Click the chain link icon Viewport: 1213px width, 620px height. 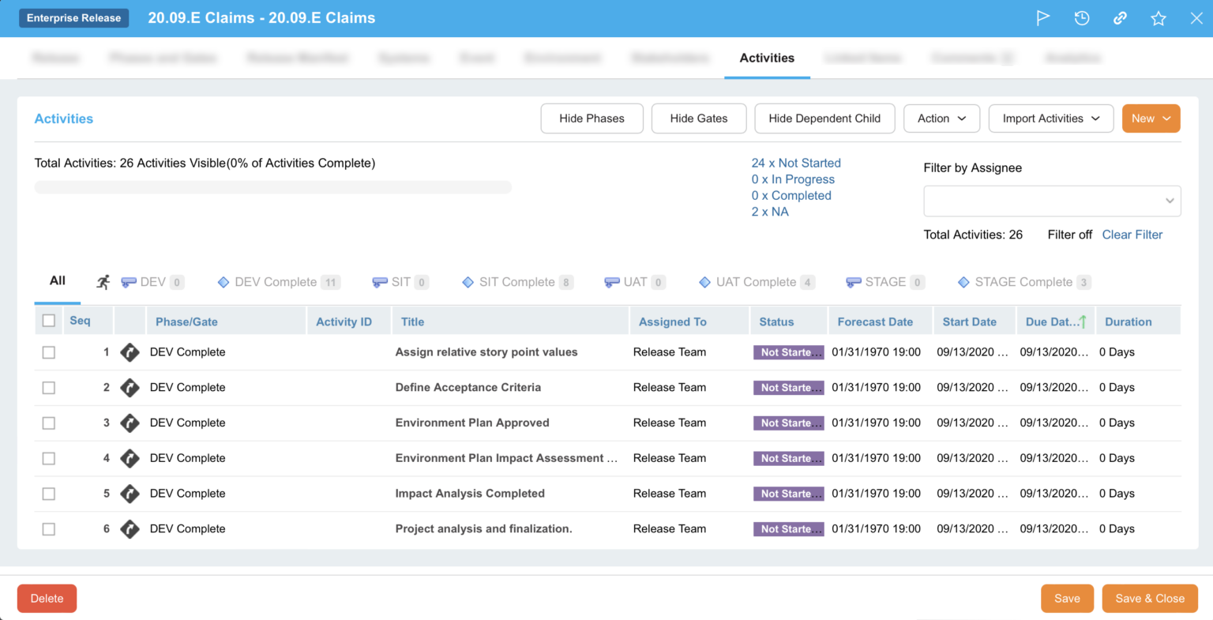[1120, 18]
